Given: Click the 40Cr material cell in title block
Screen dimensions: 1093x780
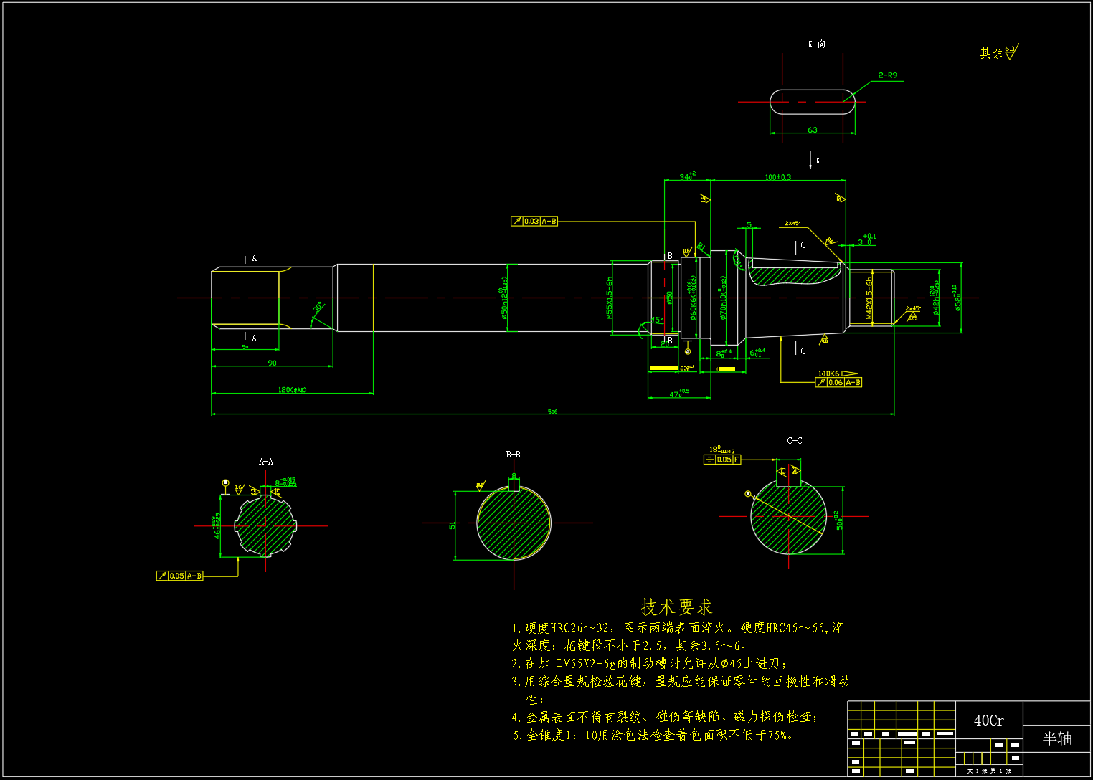Looking at the screenshot, I should coord(988,720).
